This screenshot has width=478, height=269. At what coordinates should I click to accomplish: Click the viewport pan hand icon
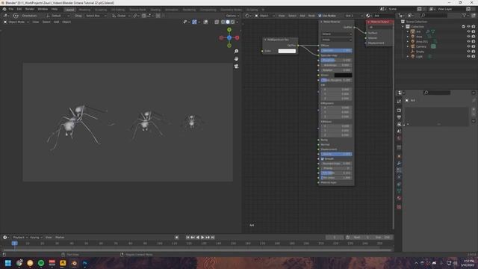click(236, 58)
